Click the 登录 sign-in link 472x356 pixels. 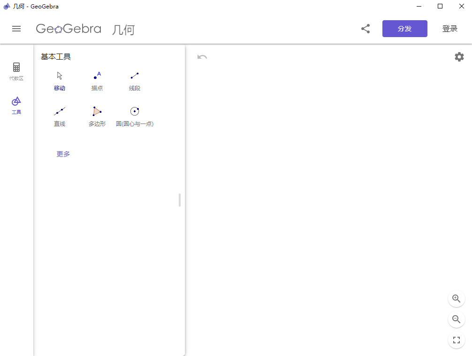click(x=449, y=29)
